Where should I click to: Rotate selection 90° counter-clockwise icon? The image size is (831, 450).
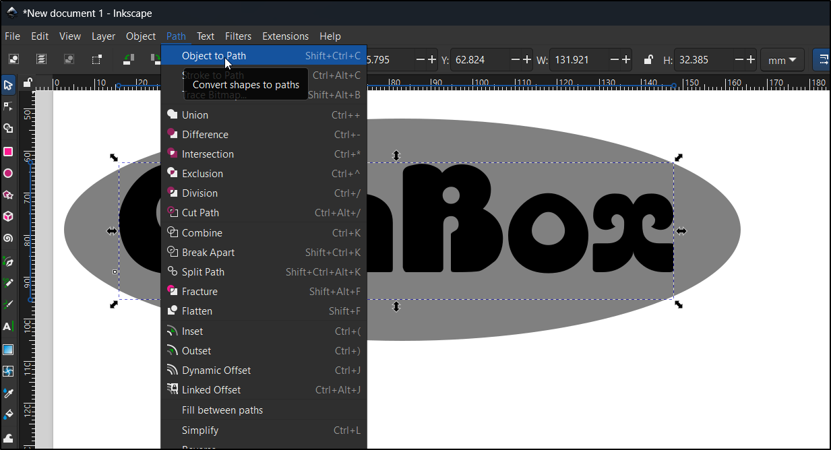pyautogui.click(x=128, y=59)
